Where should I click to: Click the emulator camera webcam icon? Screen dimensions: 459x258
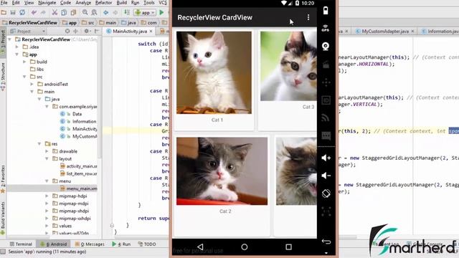click(x=326, y=46)
